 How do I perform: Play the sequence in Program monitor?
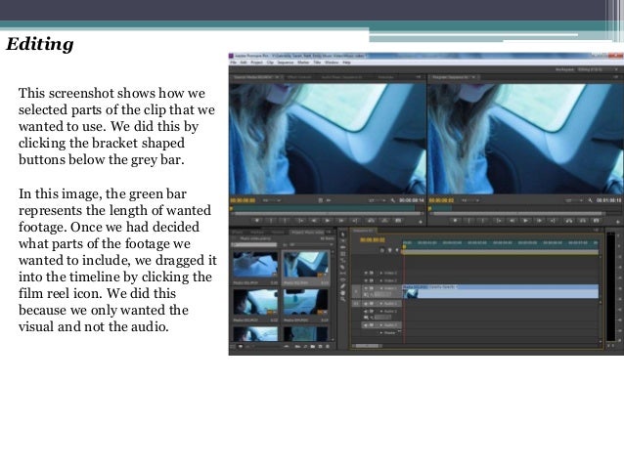525,221
